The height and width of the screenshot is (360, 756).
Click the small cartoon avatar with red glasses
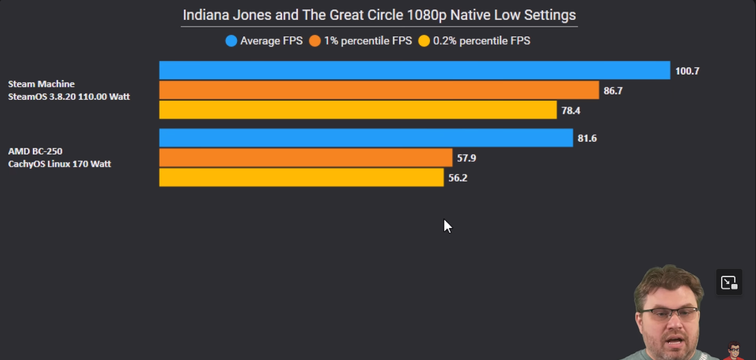point(734,351)
